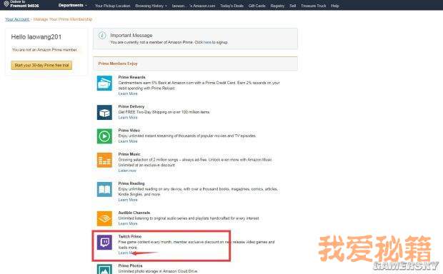443x274 pixels.
Task: Open Today's Deals in navigation bar
Action: (x=232, y=6)
